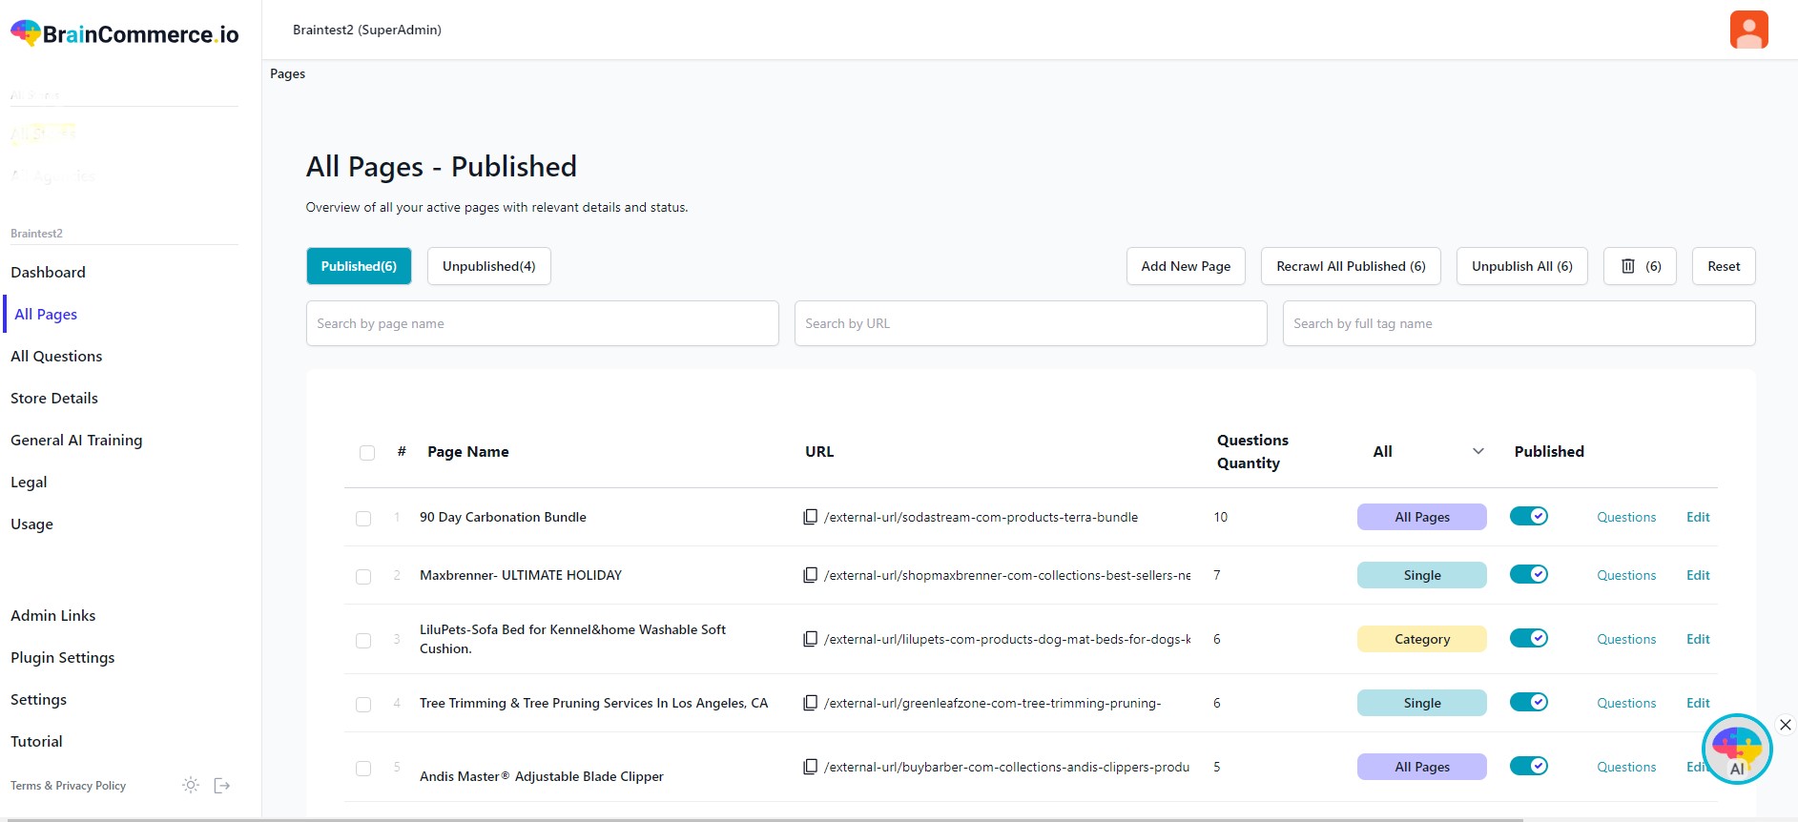
Task: Open the Usage sidebar item
Action: coord(31,524)
